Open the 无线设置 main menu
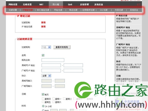Viewport: 148px width, 111px height. pyautogui.click(x=27, y=4)
